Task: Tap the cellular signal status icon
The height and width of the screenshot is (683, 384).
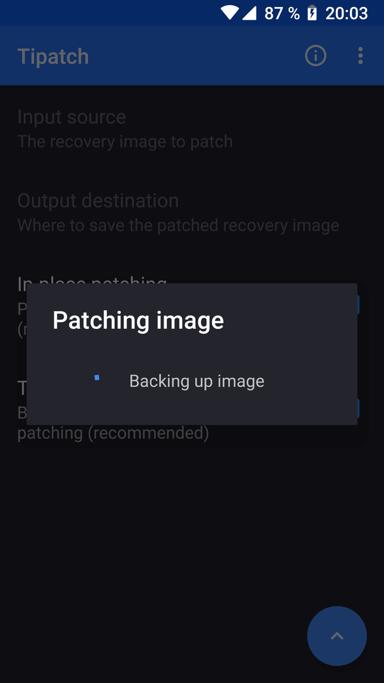Action: point(249,13)
